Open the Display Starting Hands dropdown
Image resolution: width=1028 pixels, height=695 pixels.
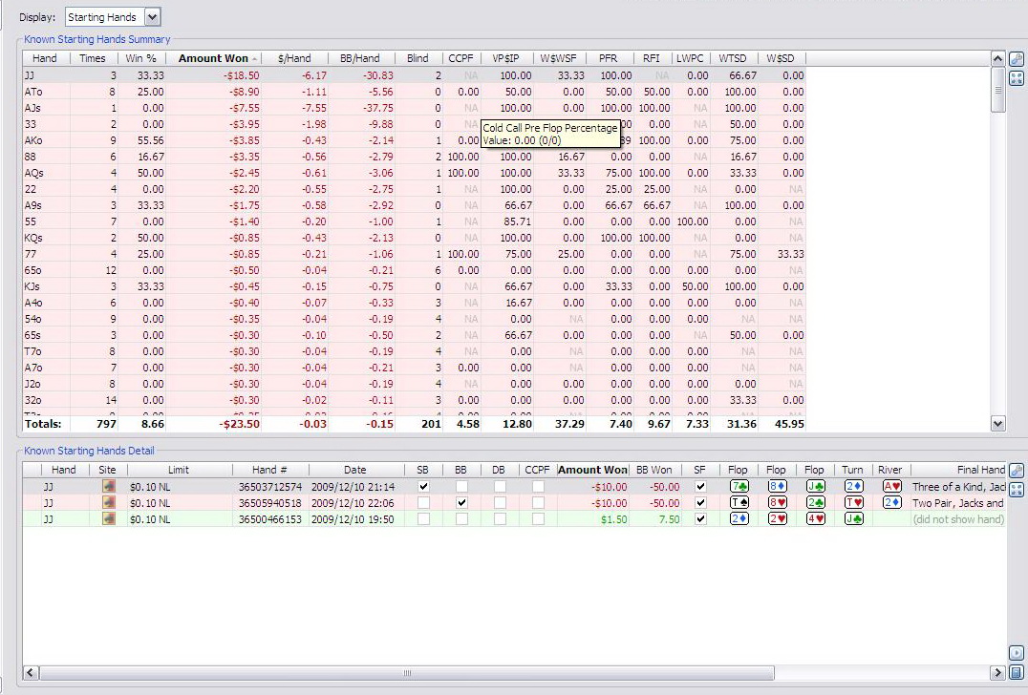pos(153,17)
